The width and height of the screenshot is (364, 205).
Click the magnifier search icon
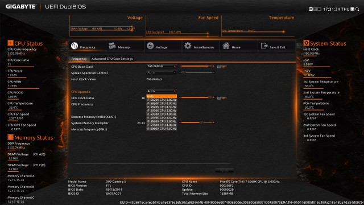coord(357,9)
